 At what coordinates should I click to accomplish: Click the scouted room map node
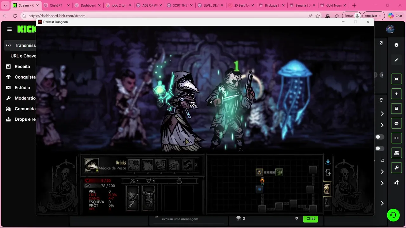coord(259,172)
